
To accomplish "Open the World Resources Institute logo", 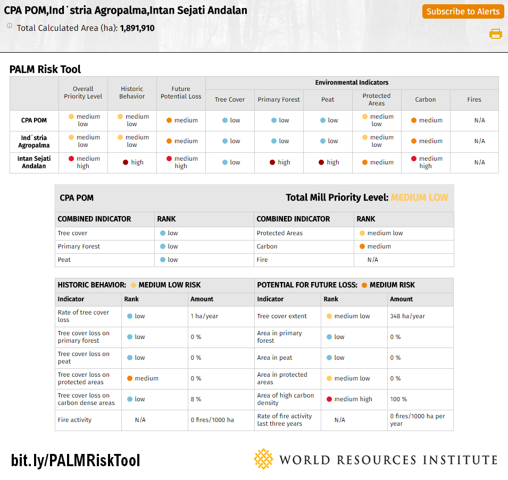I will pos(376,459).
